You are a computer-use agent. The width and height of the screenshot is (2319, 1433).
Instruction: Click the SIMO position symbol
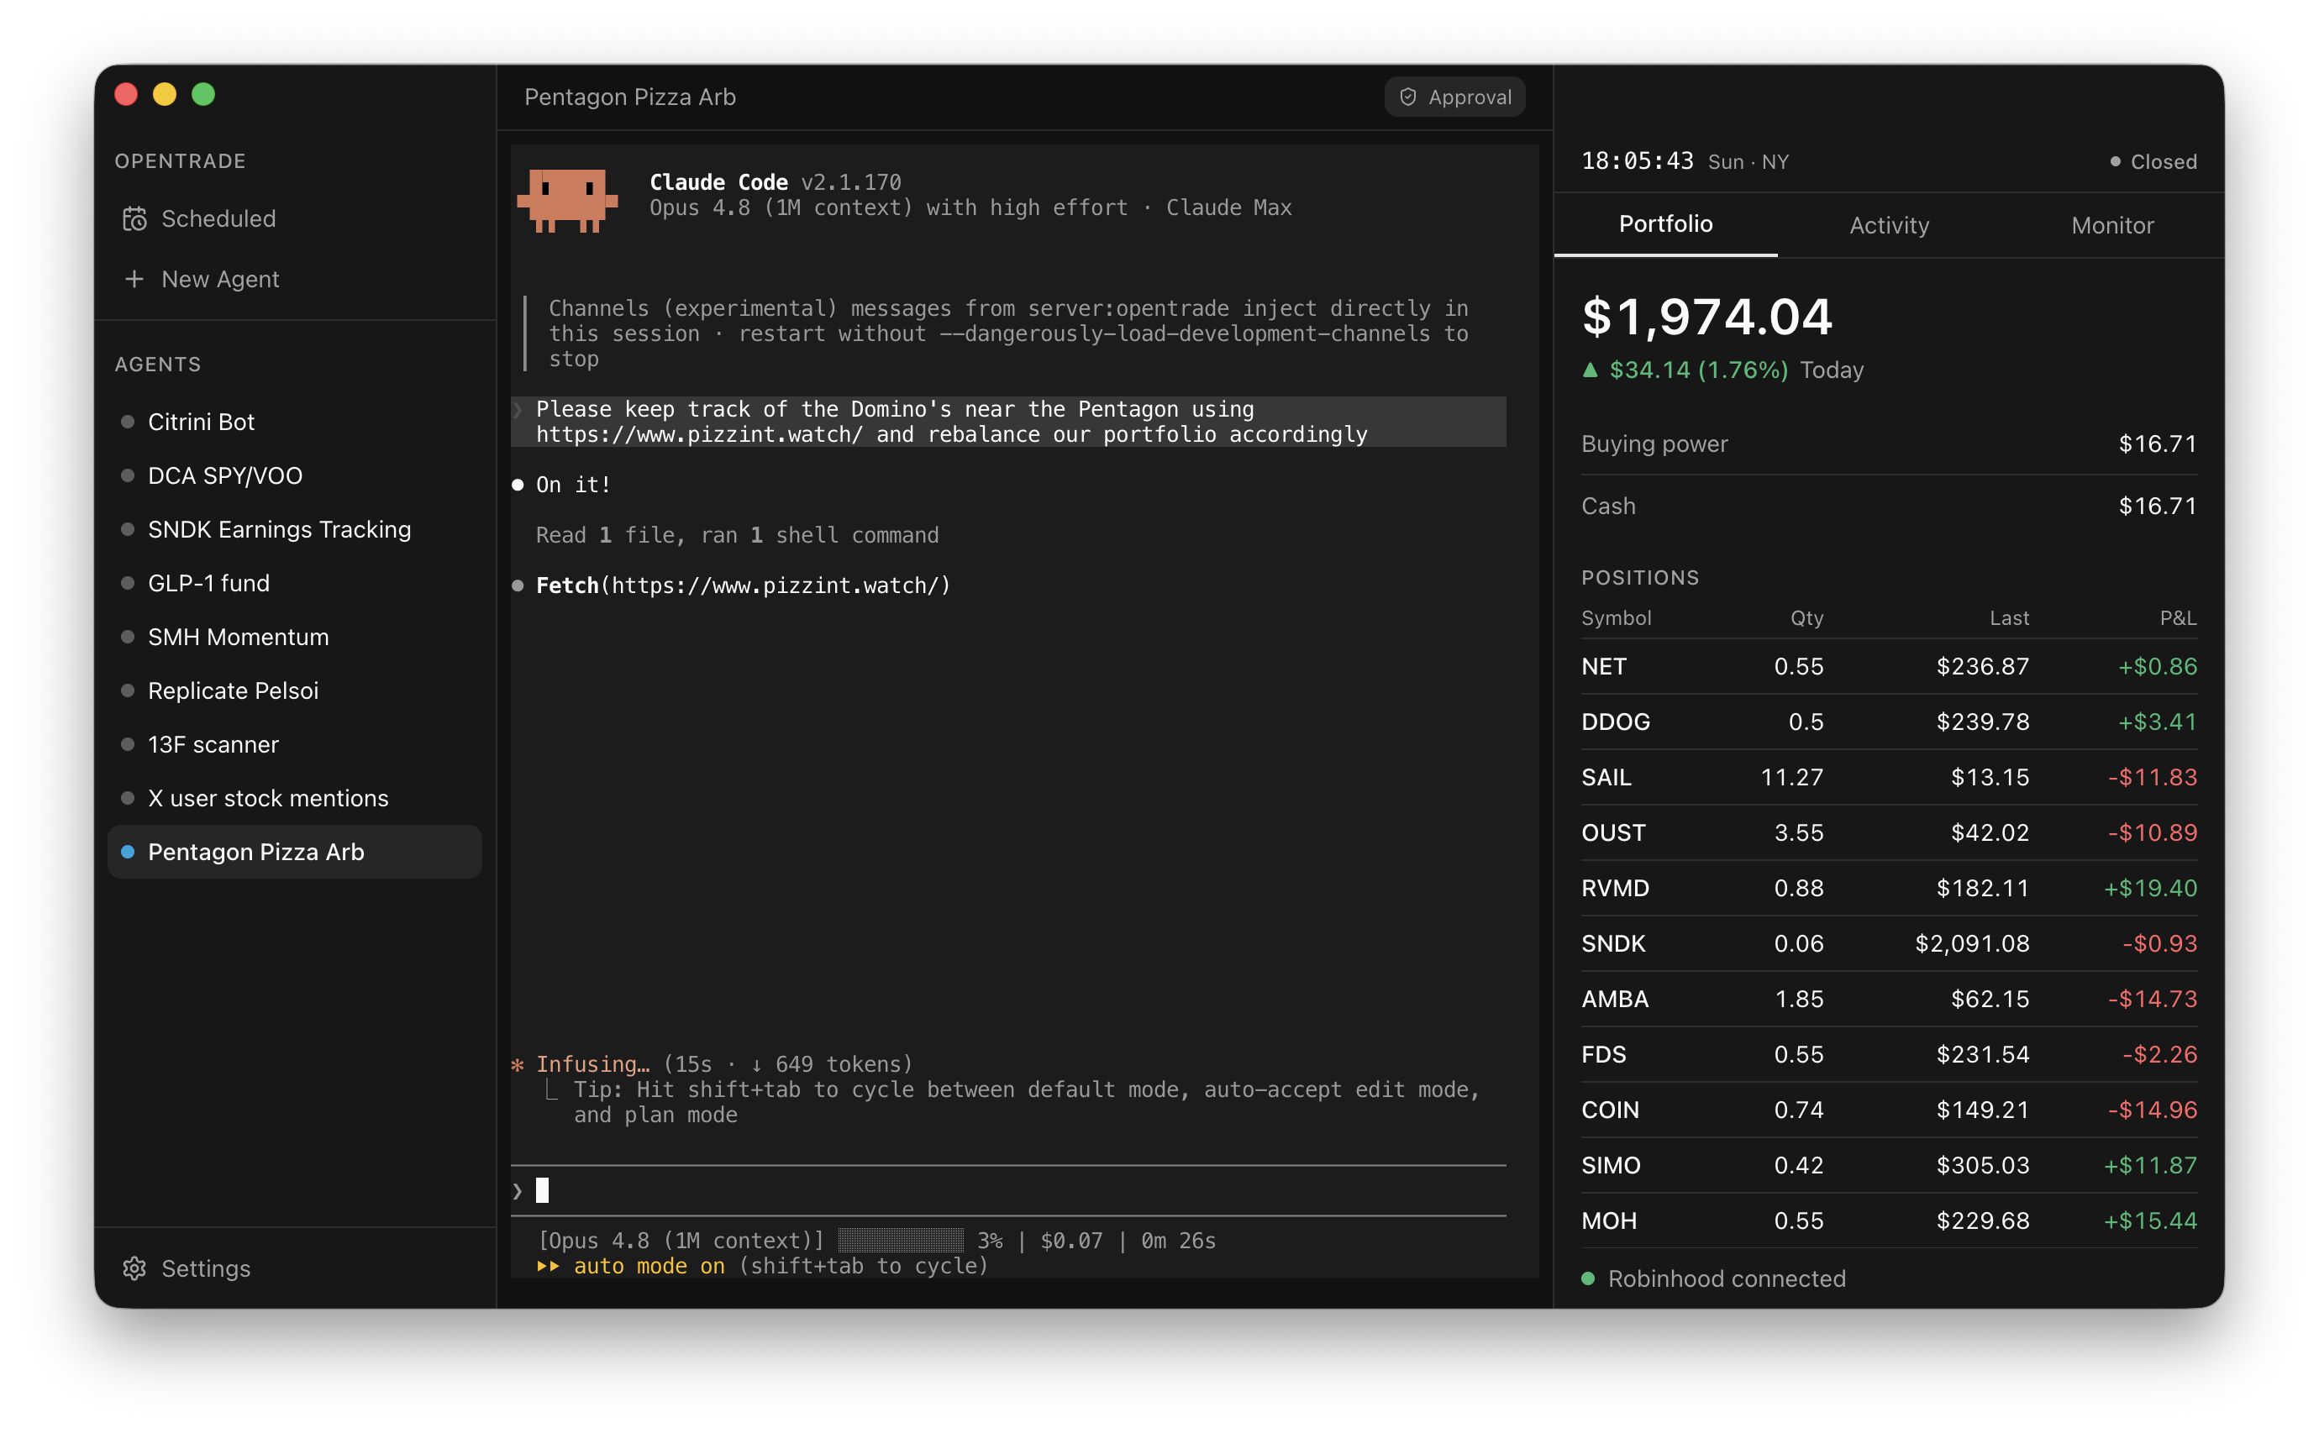point(1611,1165)
